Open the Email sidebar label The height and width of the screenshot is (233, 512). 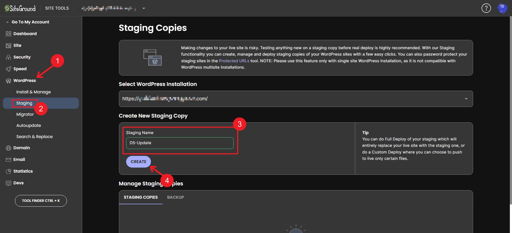click(x=19, y=159)
